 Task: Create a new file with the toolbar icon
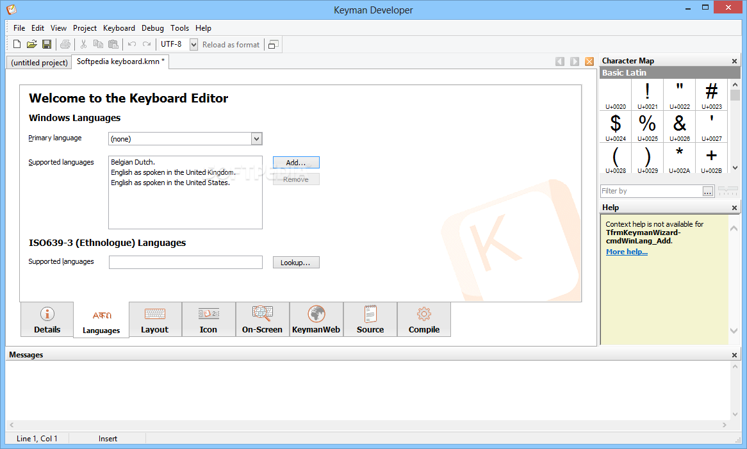point(17,44)
